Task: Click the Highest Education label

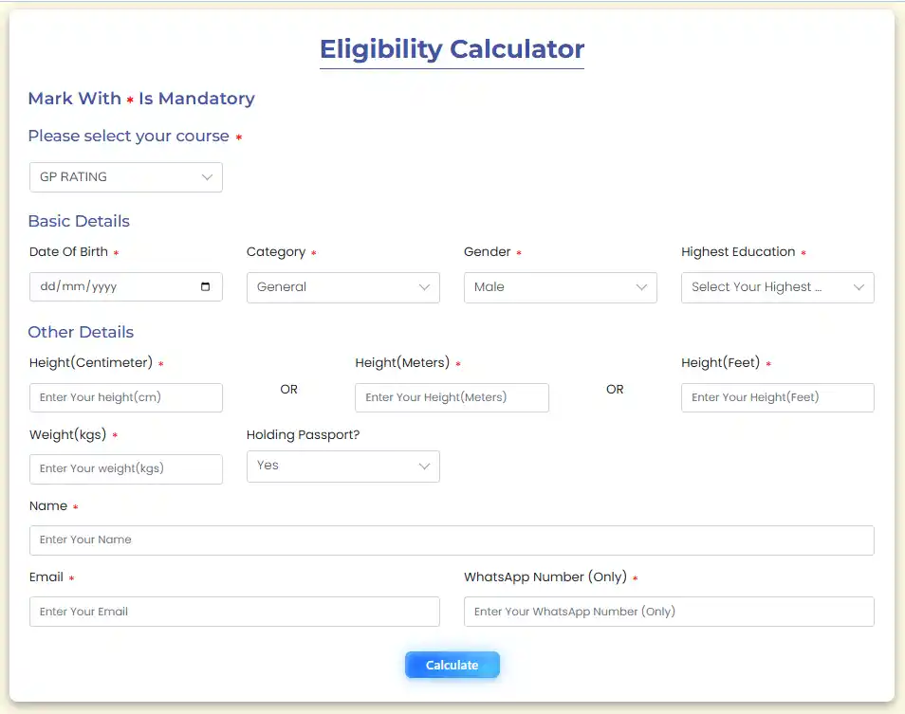Action: (738, 251)
